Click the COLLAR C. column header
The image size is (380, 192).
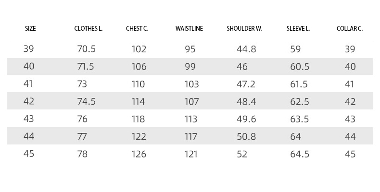pyautogui.click(x=350, y=28)
